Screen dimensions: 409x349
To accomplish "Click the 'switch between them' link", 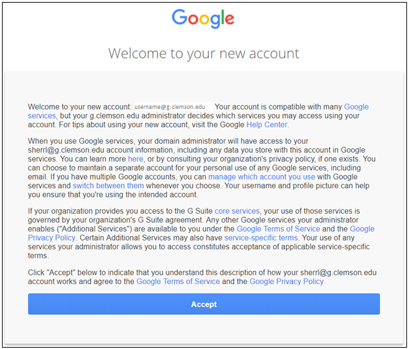I will coord(108,186).
